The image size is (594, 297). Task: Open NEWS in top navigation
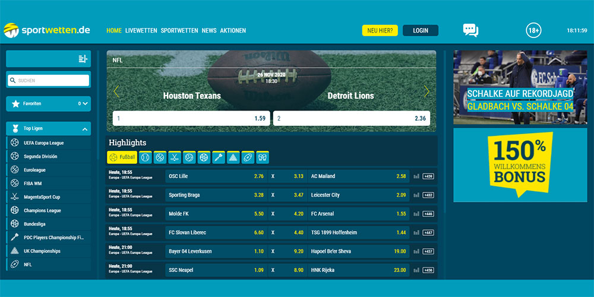click(x=209, y=30)
